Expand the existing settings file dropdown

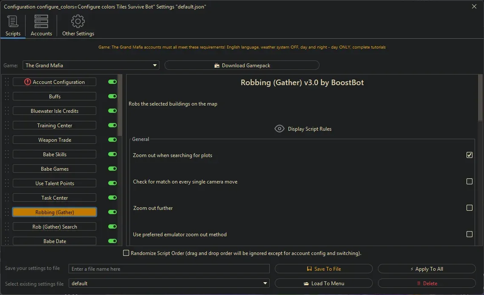tap(169, 283)
